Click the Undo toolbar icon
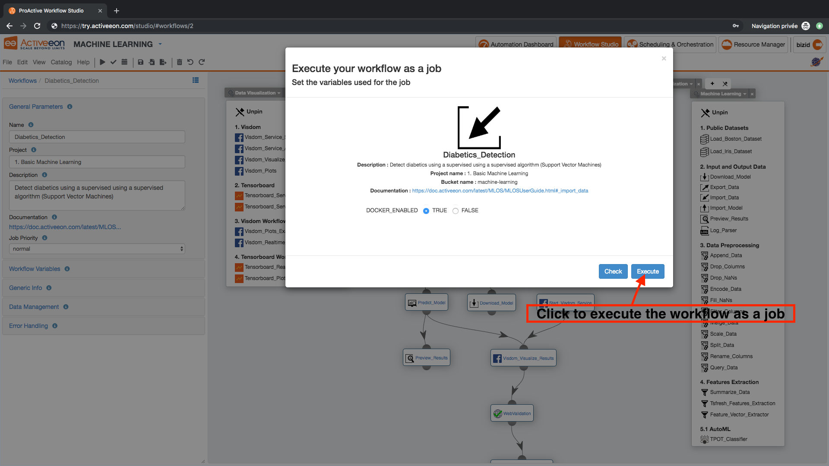This screenshot has height=466, width=829. [x=193, y=62]
